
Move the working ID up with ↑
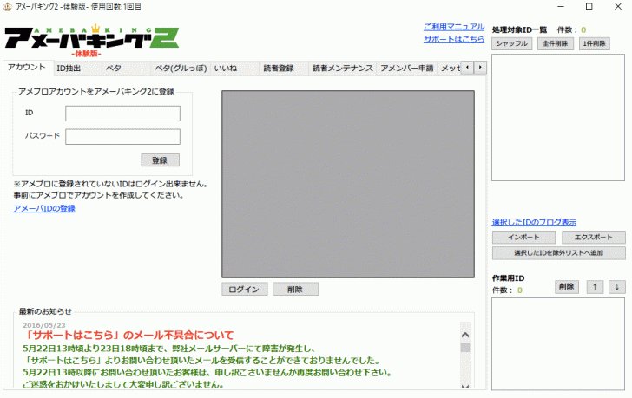tap(596, 287)
